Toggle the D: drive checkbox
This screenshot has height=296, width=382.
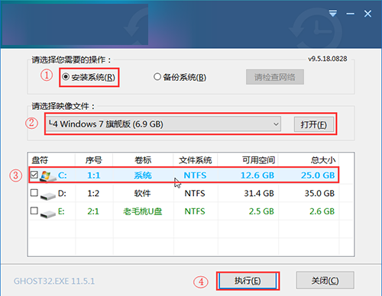coord(34,193)
